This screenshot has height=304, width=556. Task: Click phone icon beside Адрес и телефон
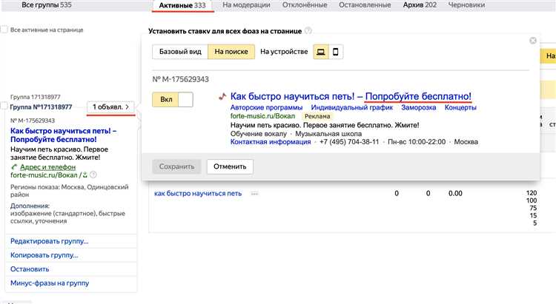pos(15,167)
